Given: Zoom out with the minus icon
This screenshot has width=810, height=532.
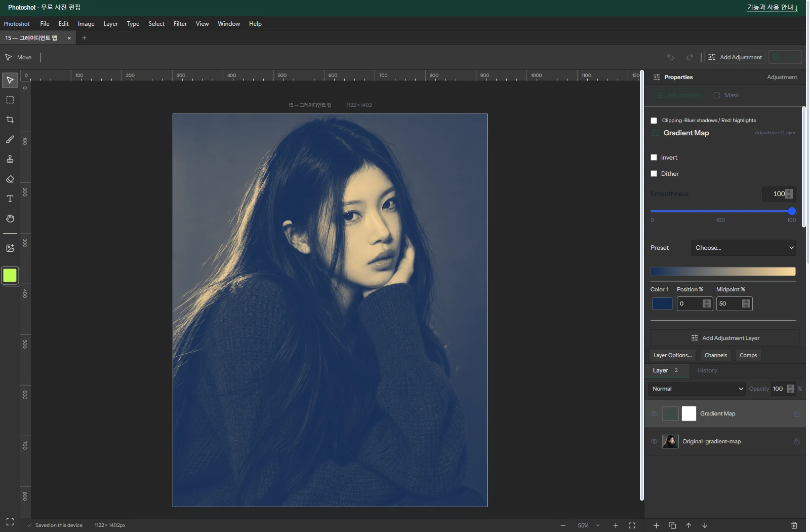Looking at the screenshot, I should point(563,525).
